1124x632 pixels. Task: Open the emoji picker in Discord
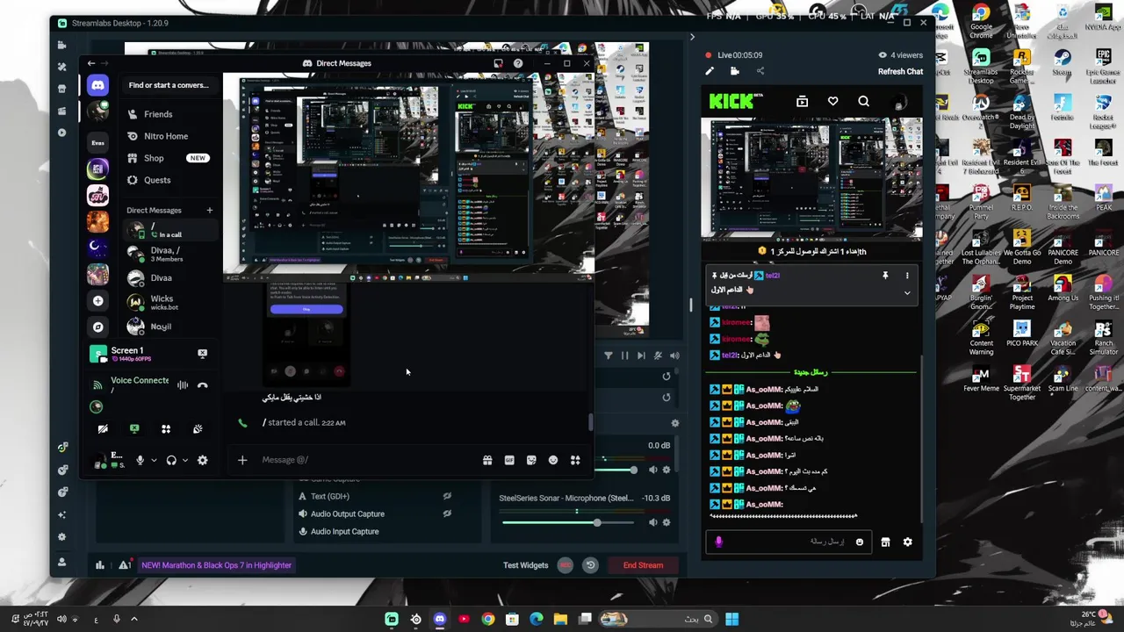click(x=553, y=460)
